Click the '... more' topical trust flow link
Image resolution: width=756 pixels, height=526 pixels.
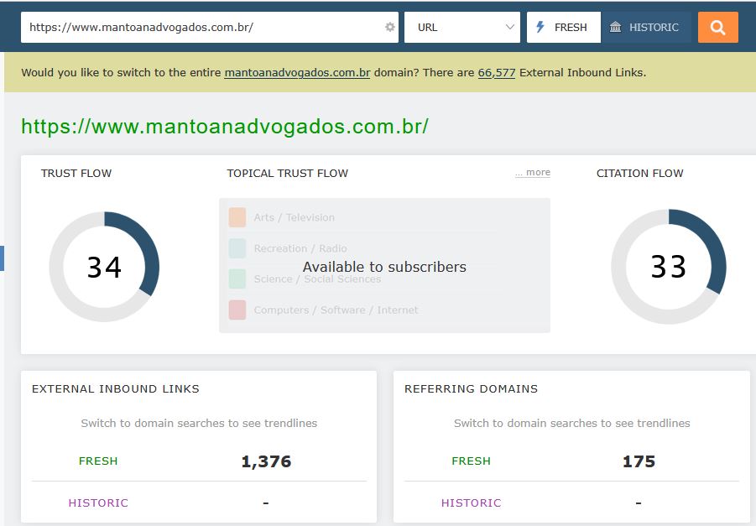click(533, 173)
